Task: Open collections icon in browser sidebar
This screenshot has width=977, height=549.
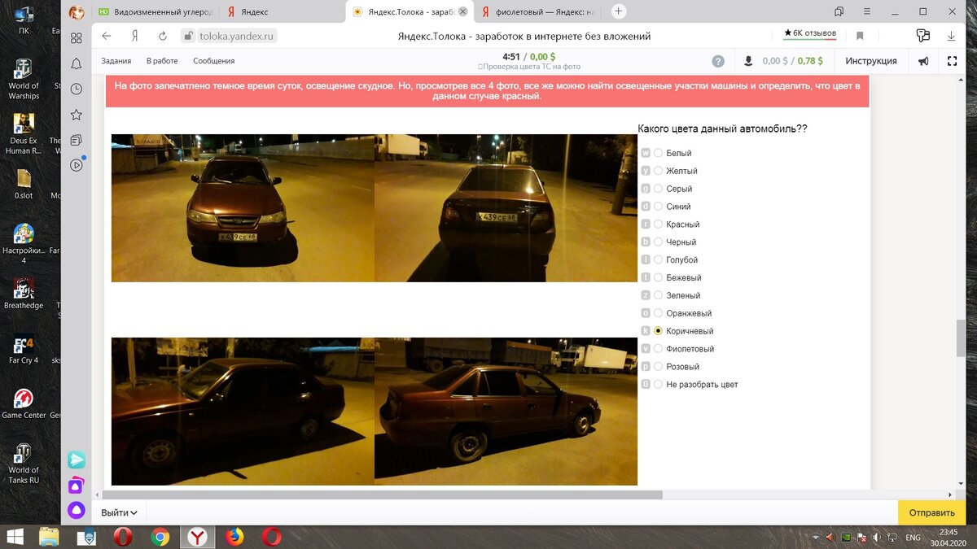Action: [77, 140]
